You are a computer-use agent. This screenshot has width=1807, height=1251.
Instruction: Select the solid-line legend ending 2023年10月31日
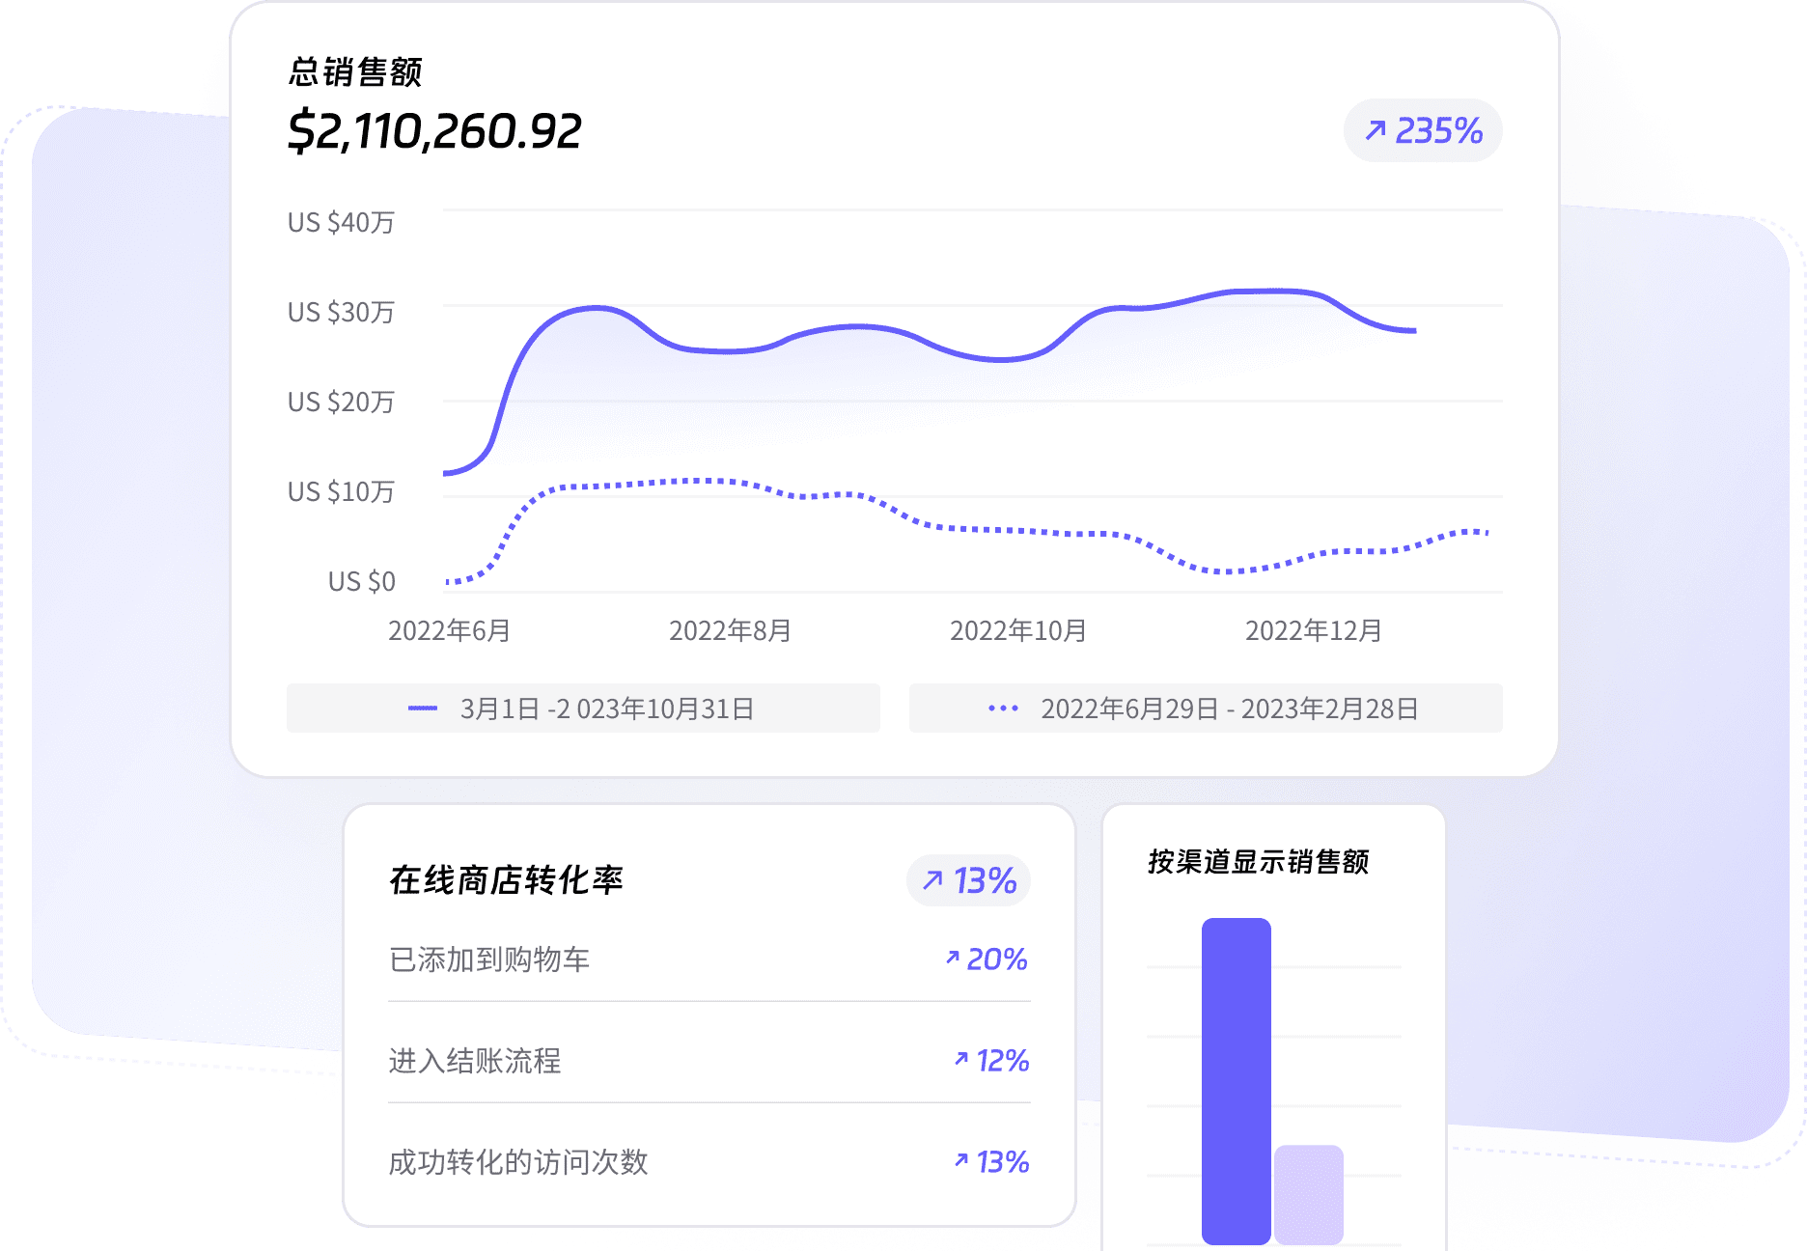point(583,709)
